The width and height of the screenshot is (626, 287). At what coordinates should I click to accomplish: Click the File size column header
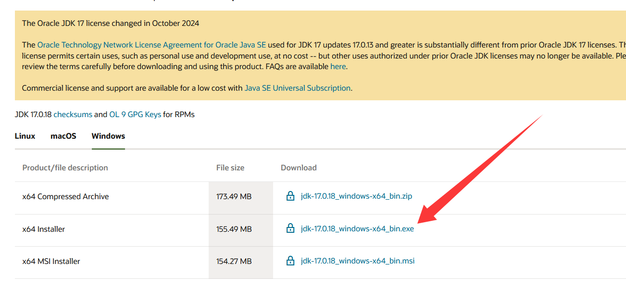coord(230,168)
